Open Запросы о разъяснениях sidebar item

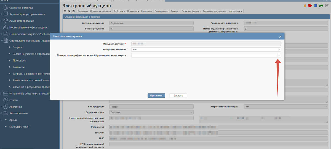31,74
